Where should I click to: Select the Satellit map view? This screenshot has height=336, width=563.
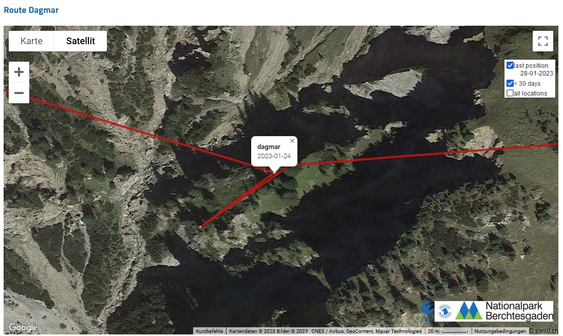pos(81,41)
